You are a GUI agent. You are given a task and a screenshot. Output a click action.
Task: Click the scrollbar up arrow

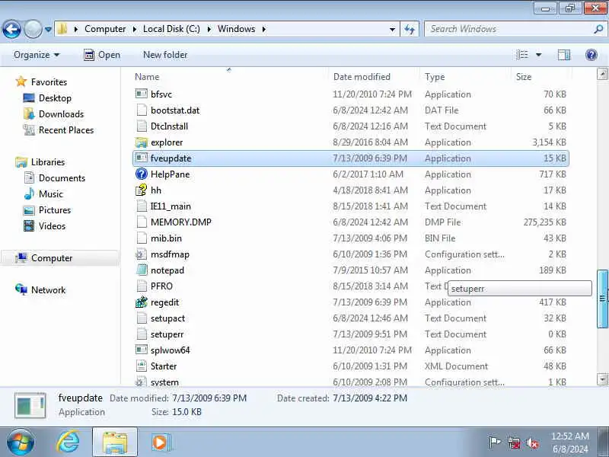pyautogui.click(x=602, y=74)
